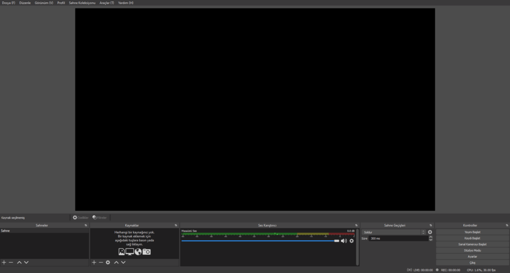This screenshot has height=273, width=510.
Task: Click Sanal Kamerayı Başlat button
Action: click(472, 245)
